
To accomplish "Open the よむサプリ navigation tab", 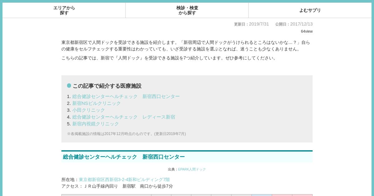I will (310, 10).
